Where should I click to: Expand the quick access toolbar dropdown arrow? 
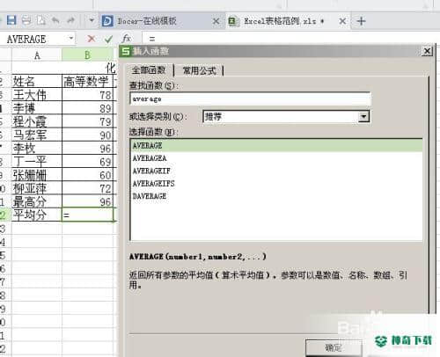click(92, 20)
